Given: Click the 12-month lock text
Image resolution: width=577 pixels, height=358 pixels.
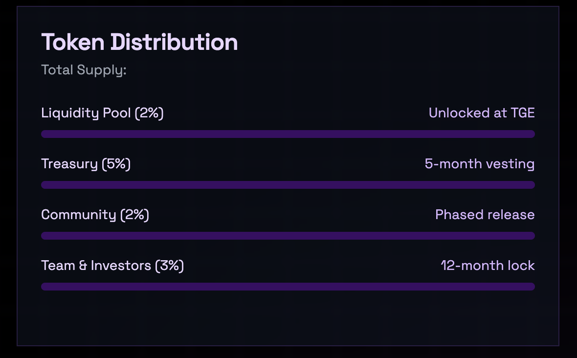Looking at the screenshot, I should 488,266.
